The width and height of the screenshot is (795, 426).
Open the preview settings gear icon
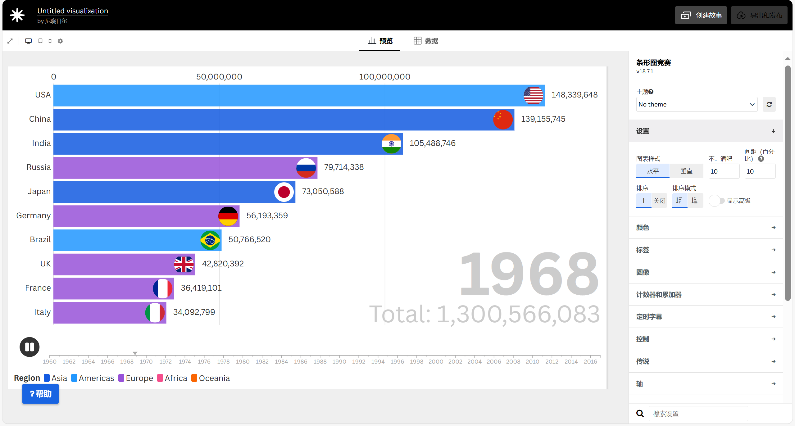pos(60,41)
